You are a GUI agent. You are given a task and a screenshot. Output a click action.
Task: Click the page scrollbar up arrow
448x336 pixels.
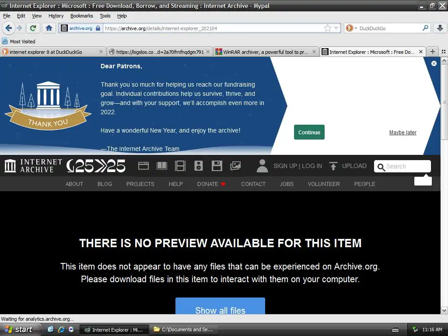click(x=444, y=60)
